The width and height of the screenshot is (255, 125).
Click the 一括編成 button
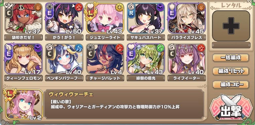[x=231, y=58]
